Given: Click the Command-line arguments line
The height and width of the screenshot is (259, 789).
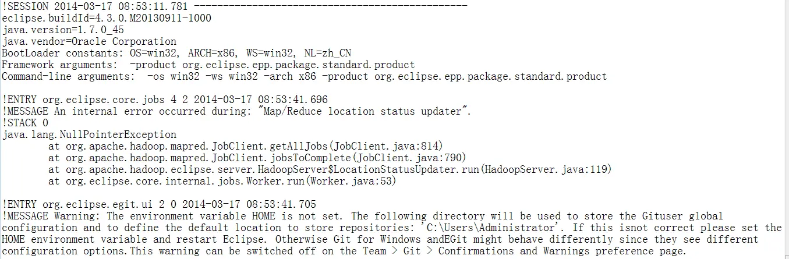Looking at the screenshot, I should (x=305, y=76).
